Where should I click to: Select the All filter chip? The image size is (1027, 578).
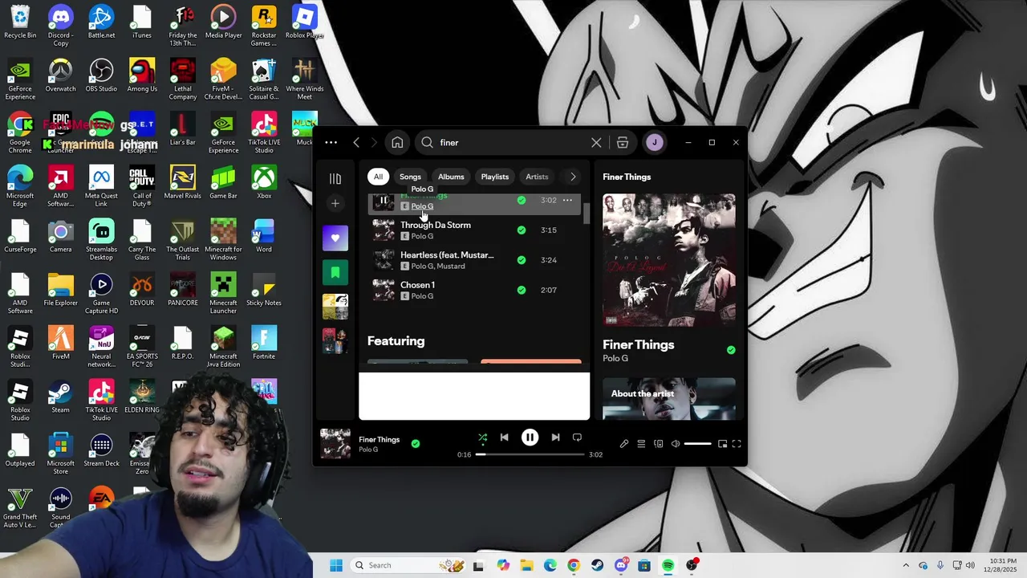pyautogui.click(x=378, y=177)
